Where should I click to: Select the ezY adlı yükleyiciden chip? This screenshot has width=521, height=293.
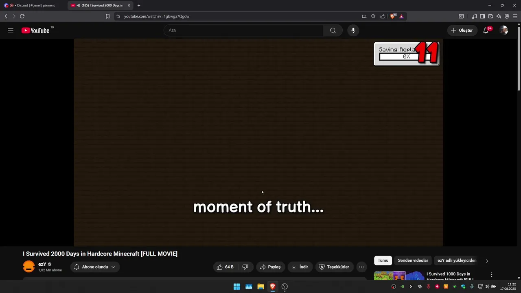457,260
